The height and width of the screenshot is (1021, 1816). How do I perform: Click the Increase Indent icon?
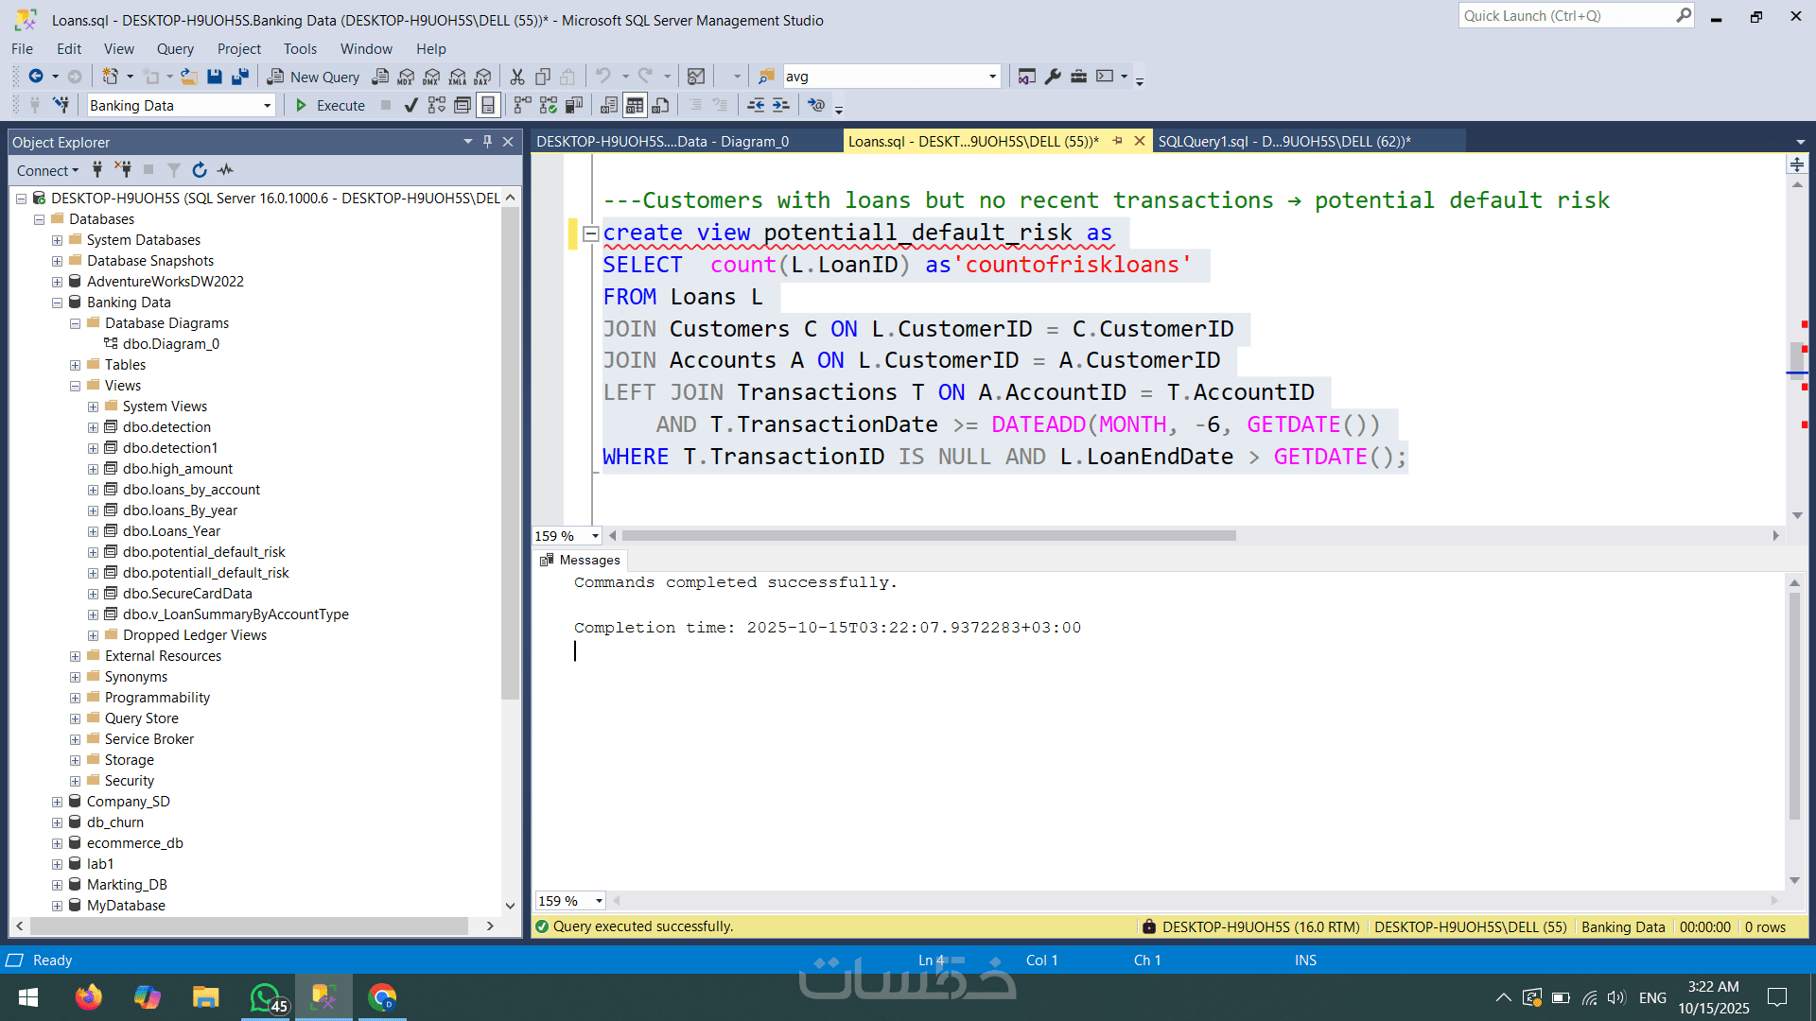[780, 105]
